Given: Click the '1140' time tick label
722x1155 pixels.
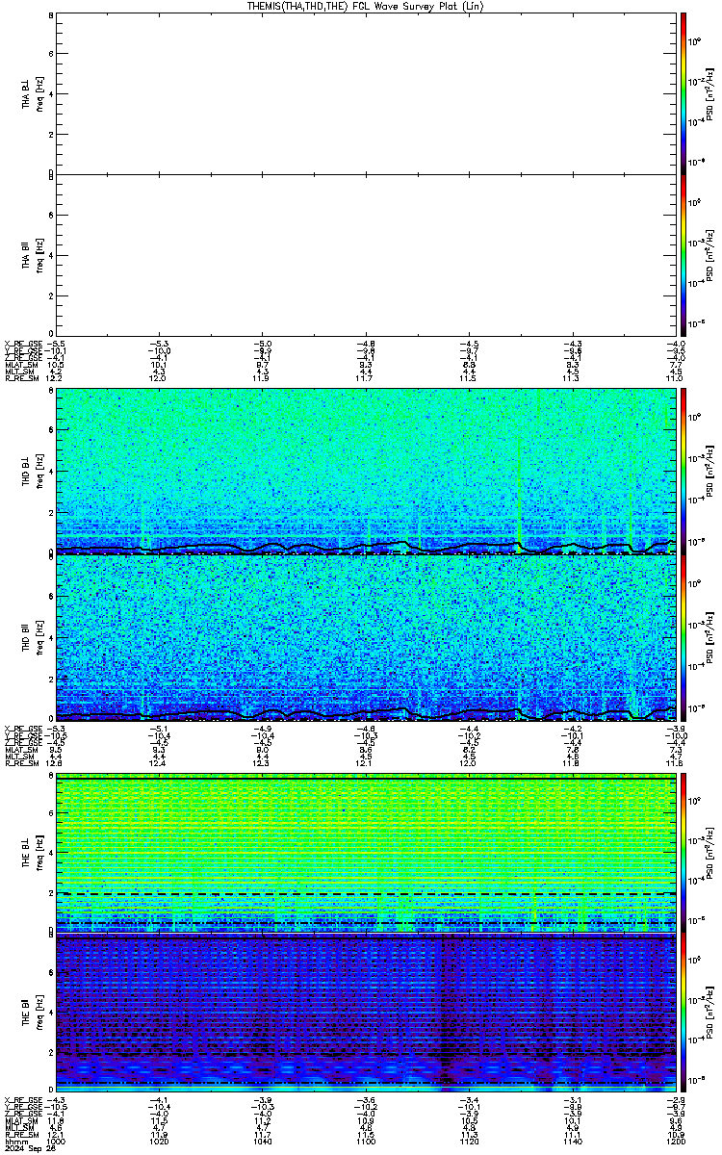Looking at the screenshot, I should click(572, 1142).
